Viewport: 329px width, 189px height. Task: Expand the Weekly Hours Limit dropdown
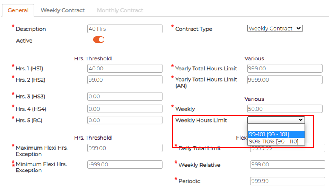click(x=276, y=120)
